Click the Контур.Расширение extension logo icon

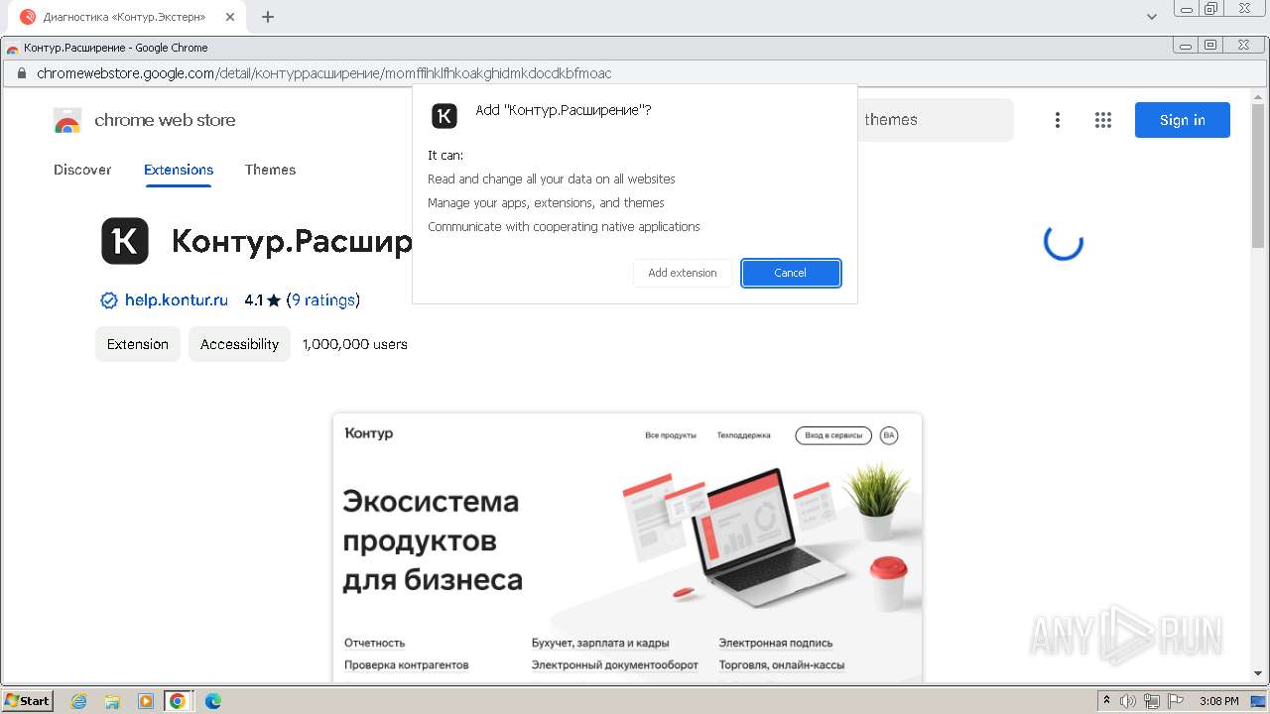click(125, 241)
